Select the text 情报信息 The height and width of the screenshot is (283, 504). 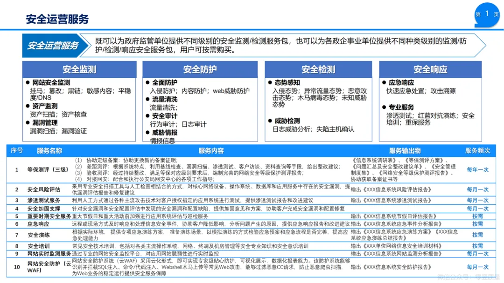pyautogui.click(x=162, y=141)
